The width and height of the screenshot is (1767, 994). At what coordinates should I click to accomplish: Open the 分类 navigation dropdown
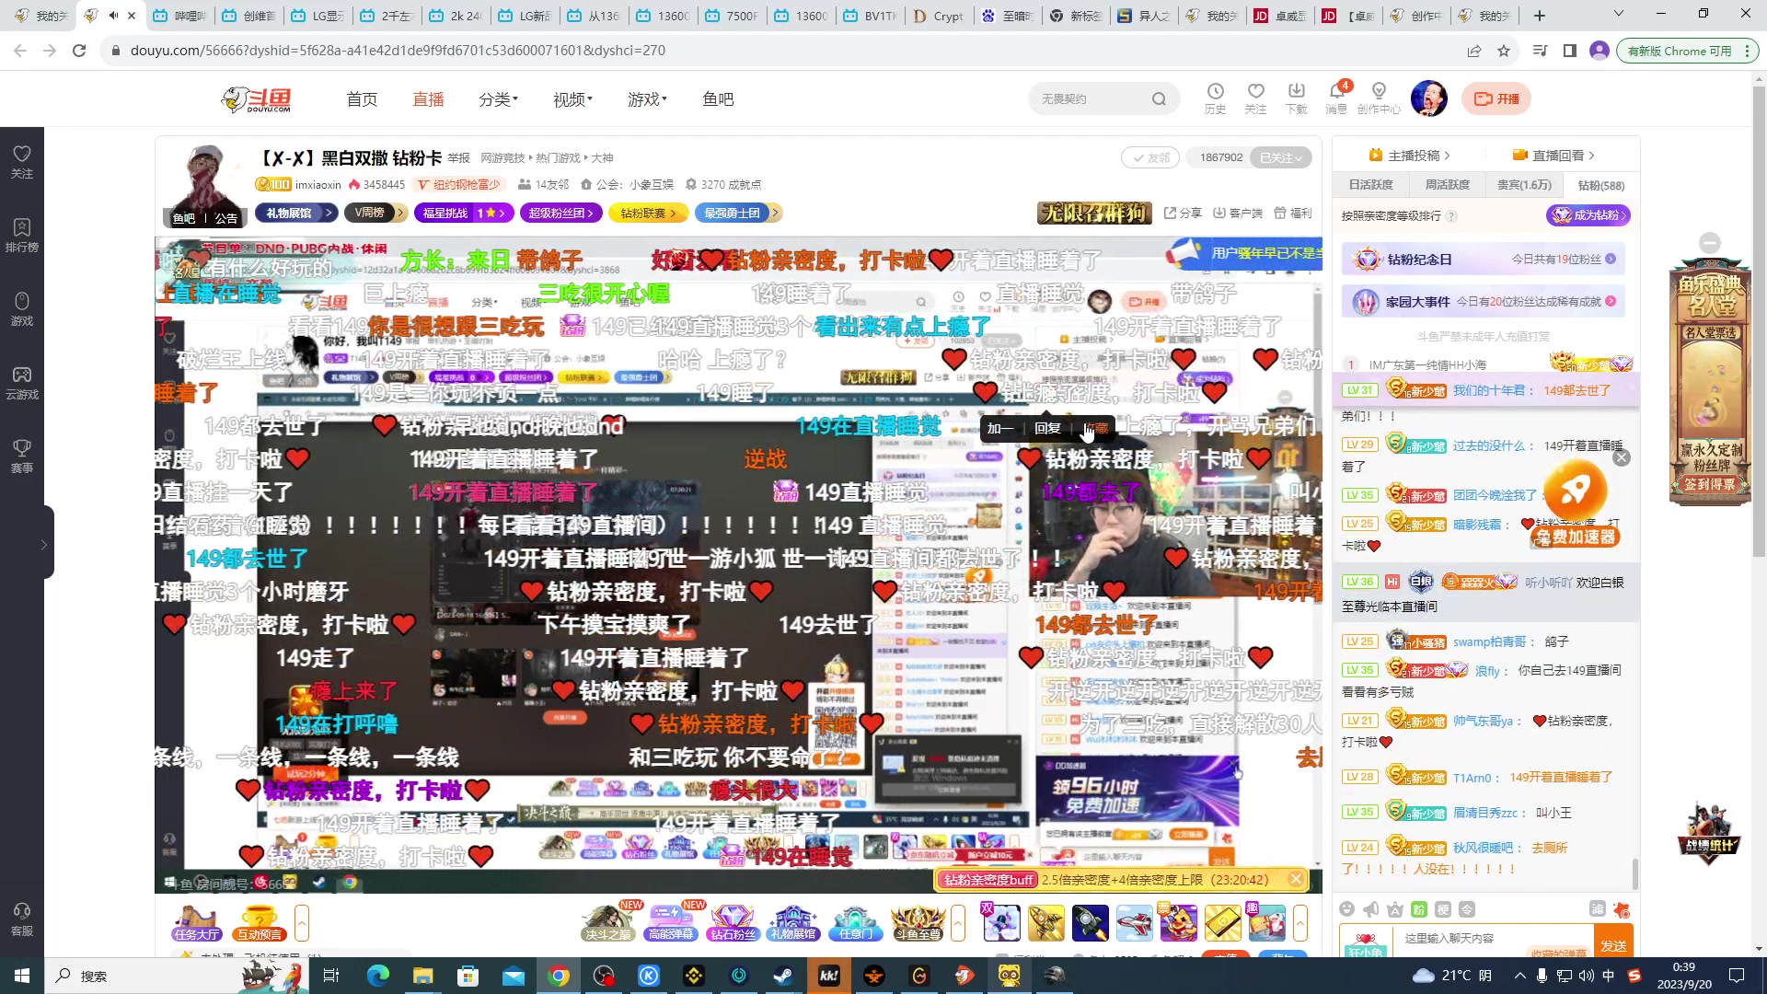pos(497,98)
